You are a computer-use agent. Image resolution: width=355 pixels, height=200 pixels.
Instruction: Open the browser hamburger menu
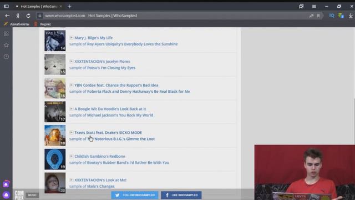[314, 6]
